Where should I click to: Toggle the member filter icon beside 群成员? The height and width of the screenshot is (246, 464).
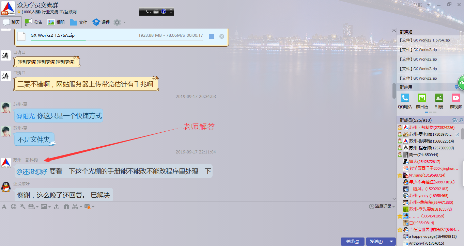coord(455,120)
